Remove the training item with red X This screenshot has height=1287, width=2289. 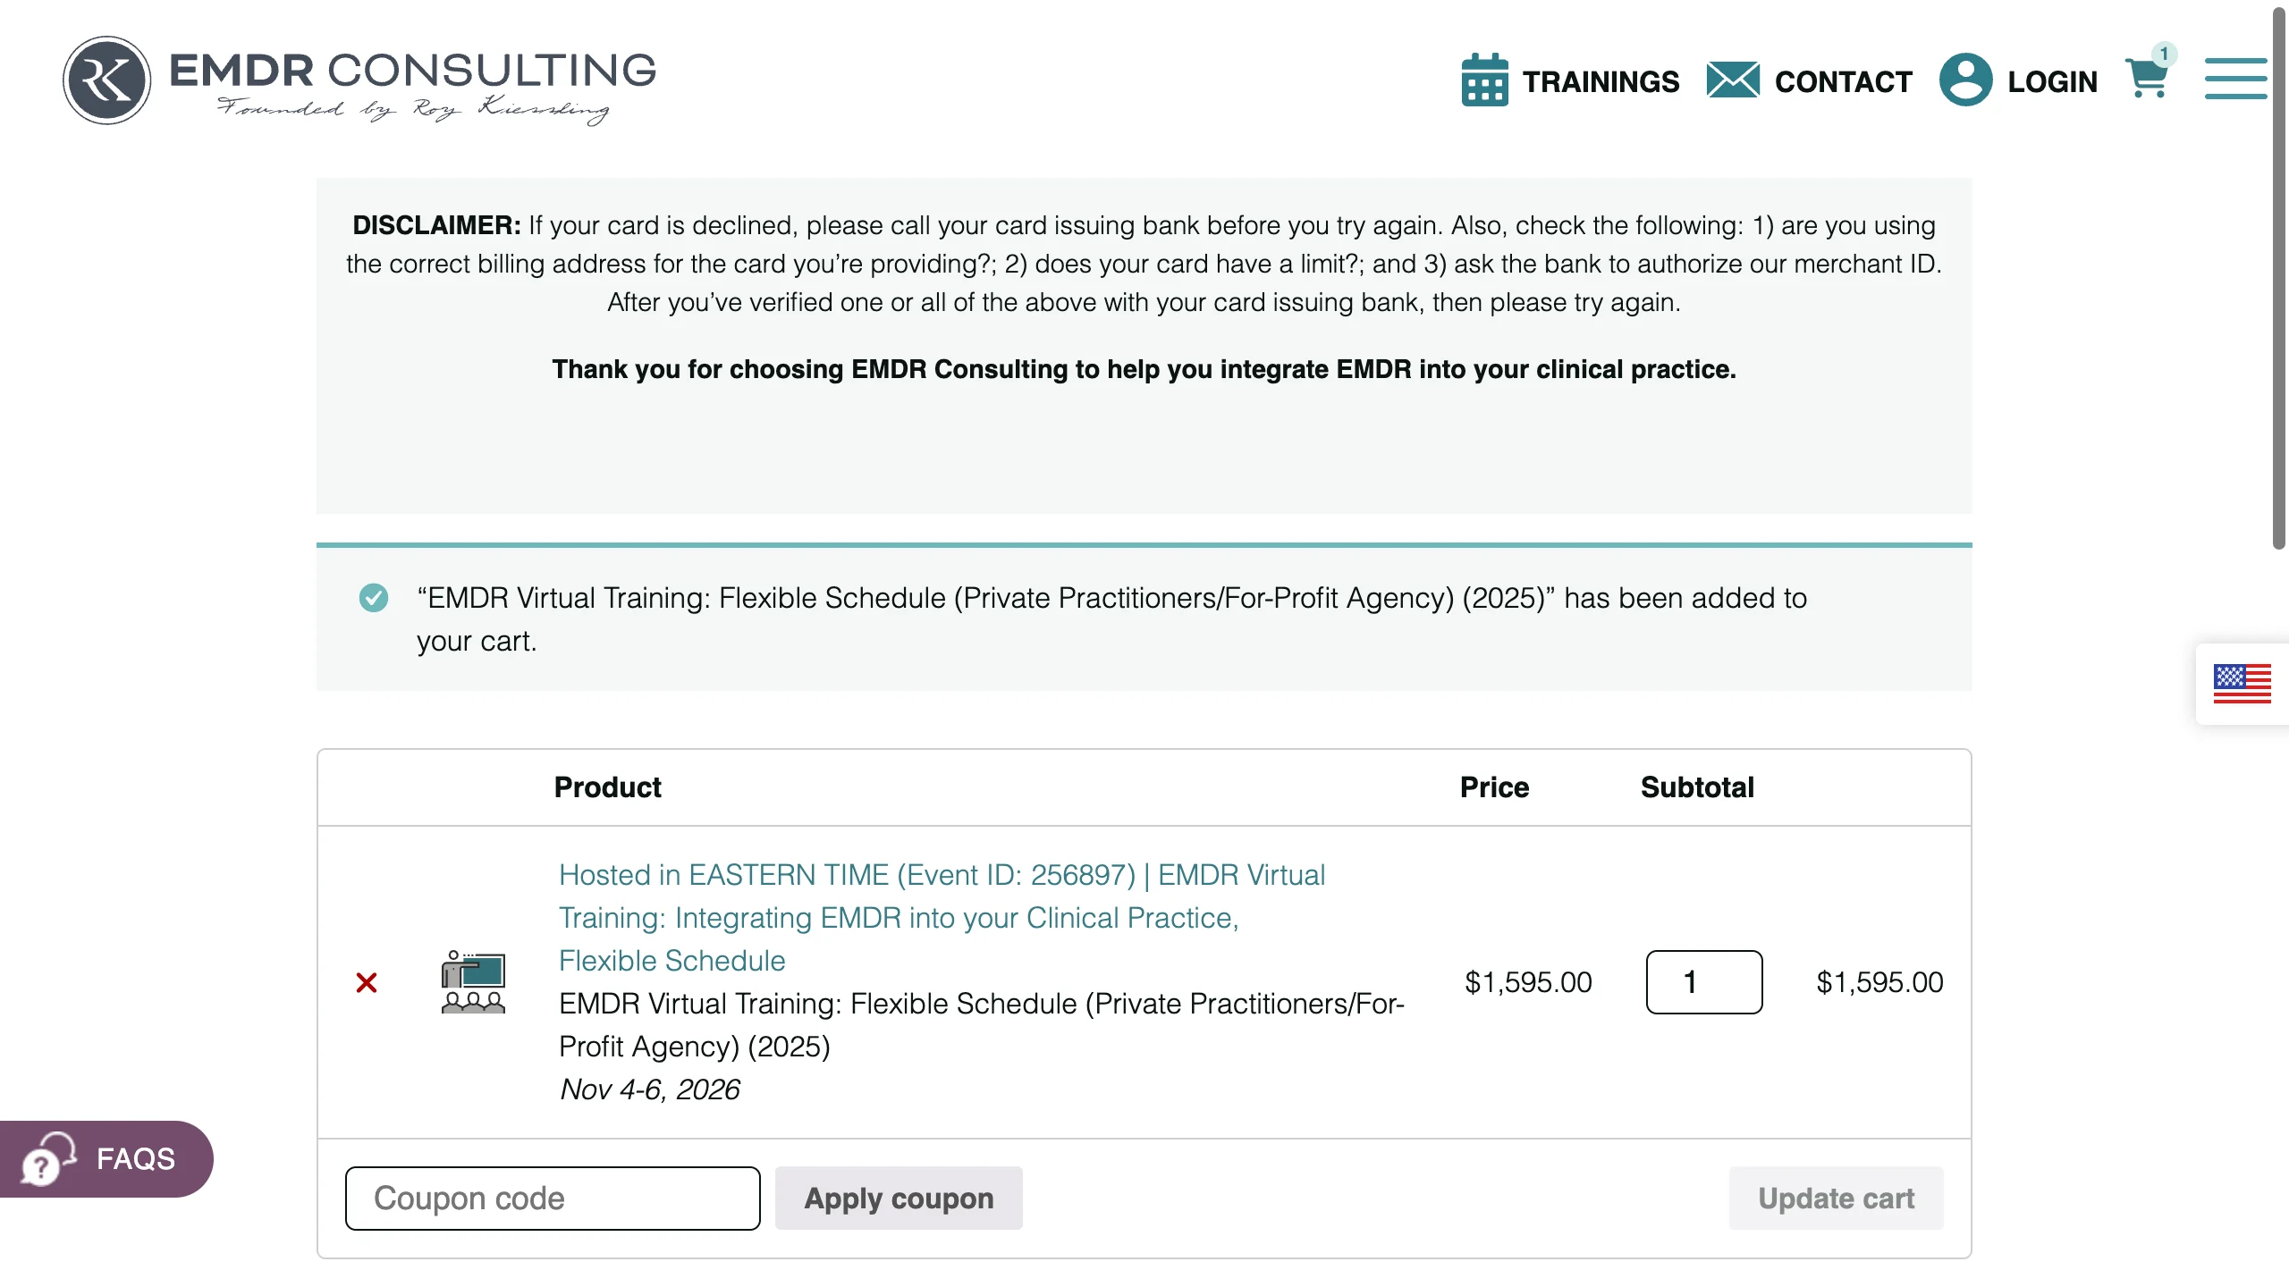367,982
